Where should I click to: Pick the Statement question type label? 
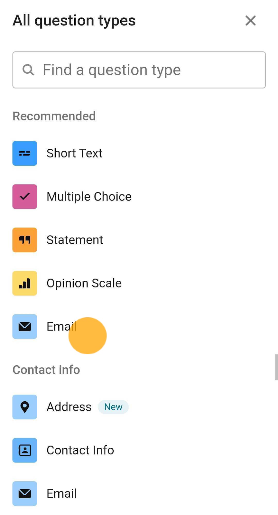point(75,240)
